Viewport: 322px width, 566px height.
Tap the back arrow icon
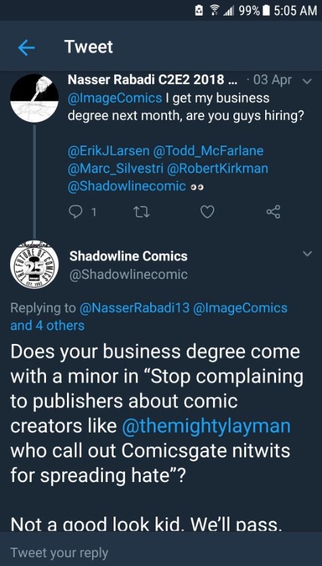[x=26, y=47]
